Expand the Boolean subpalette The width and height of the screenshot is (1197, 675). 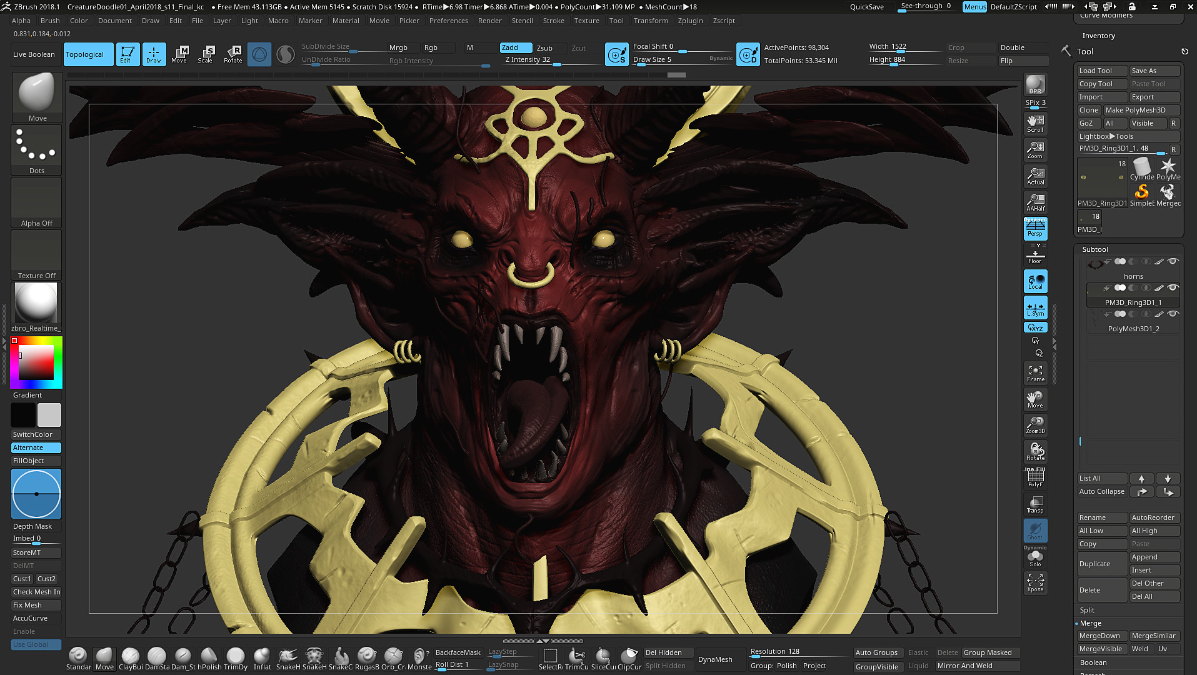[x=1093, y=662]
